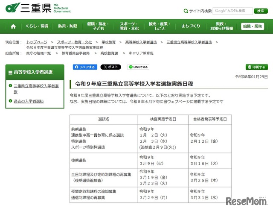Click the Facebook icon on share button

(77, 67)
